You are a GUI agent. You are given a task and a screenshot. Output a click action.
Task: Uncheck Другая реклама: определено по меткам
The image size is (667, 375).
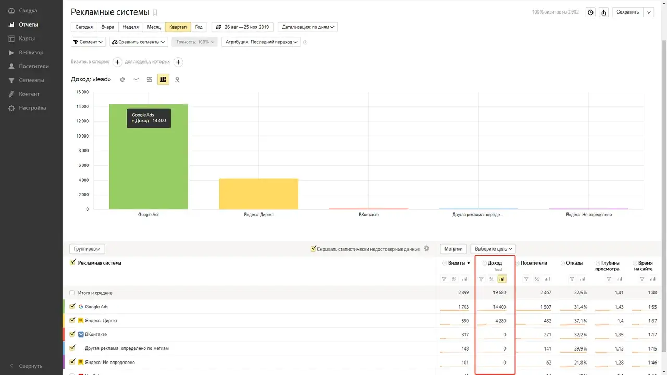pos(72,348)
